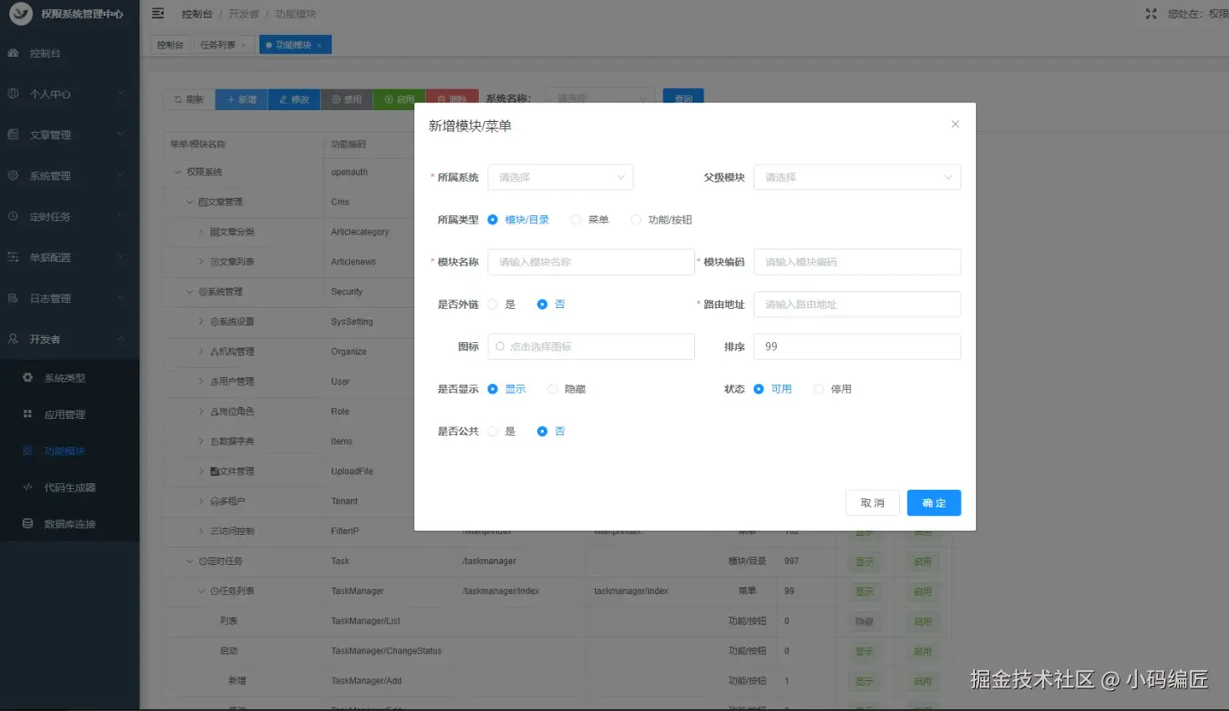Open the 所属系统 dropdown
The width and height of the screenshot is (1229, 711).
coord(561,177)
